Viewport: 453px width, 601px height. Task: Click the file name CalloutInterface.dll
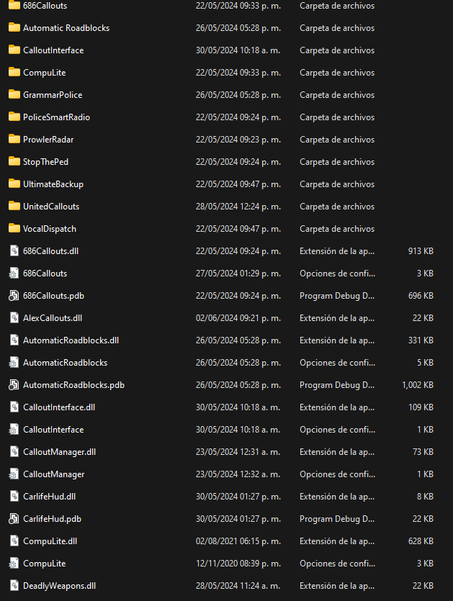pos(59,407)
